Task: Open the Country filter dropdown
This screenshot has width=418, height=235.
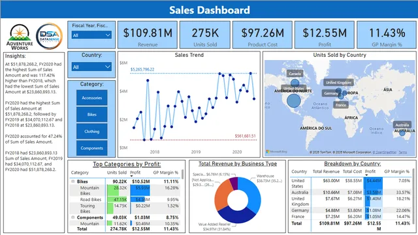Action: click(91, 67)
